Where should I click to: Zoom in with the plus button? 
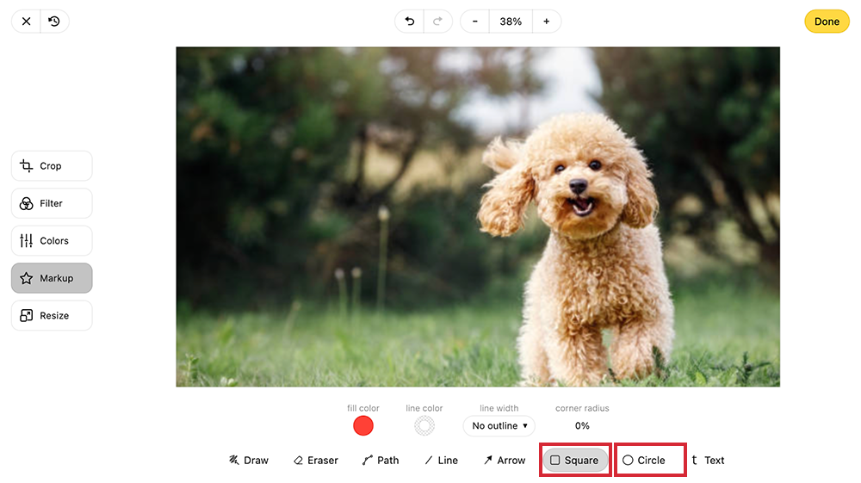(x=546, y=22)
